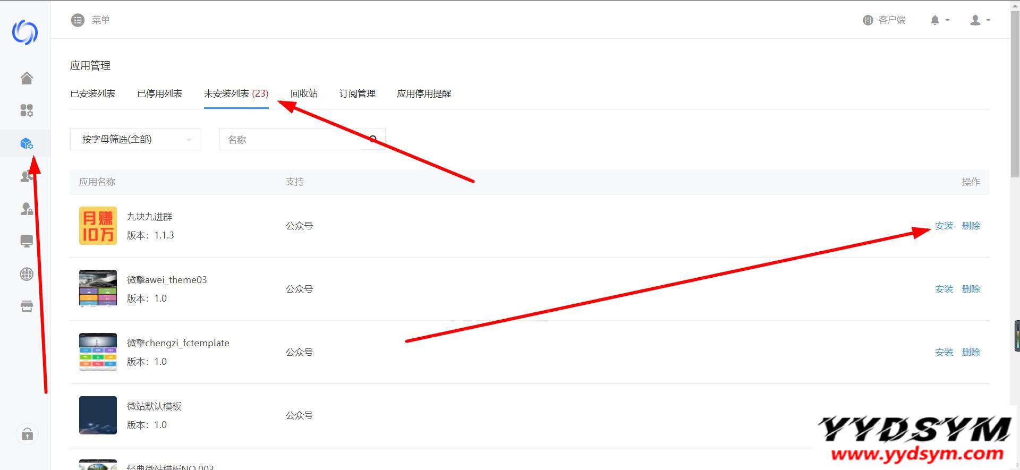Open the home icon in sidebar
1020x470 pixels.
click(x=27, y=78)
